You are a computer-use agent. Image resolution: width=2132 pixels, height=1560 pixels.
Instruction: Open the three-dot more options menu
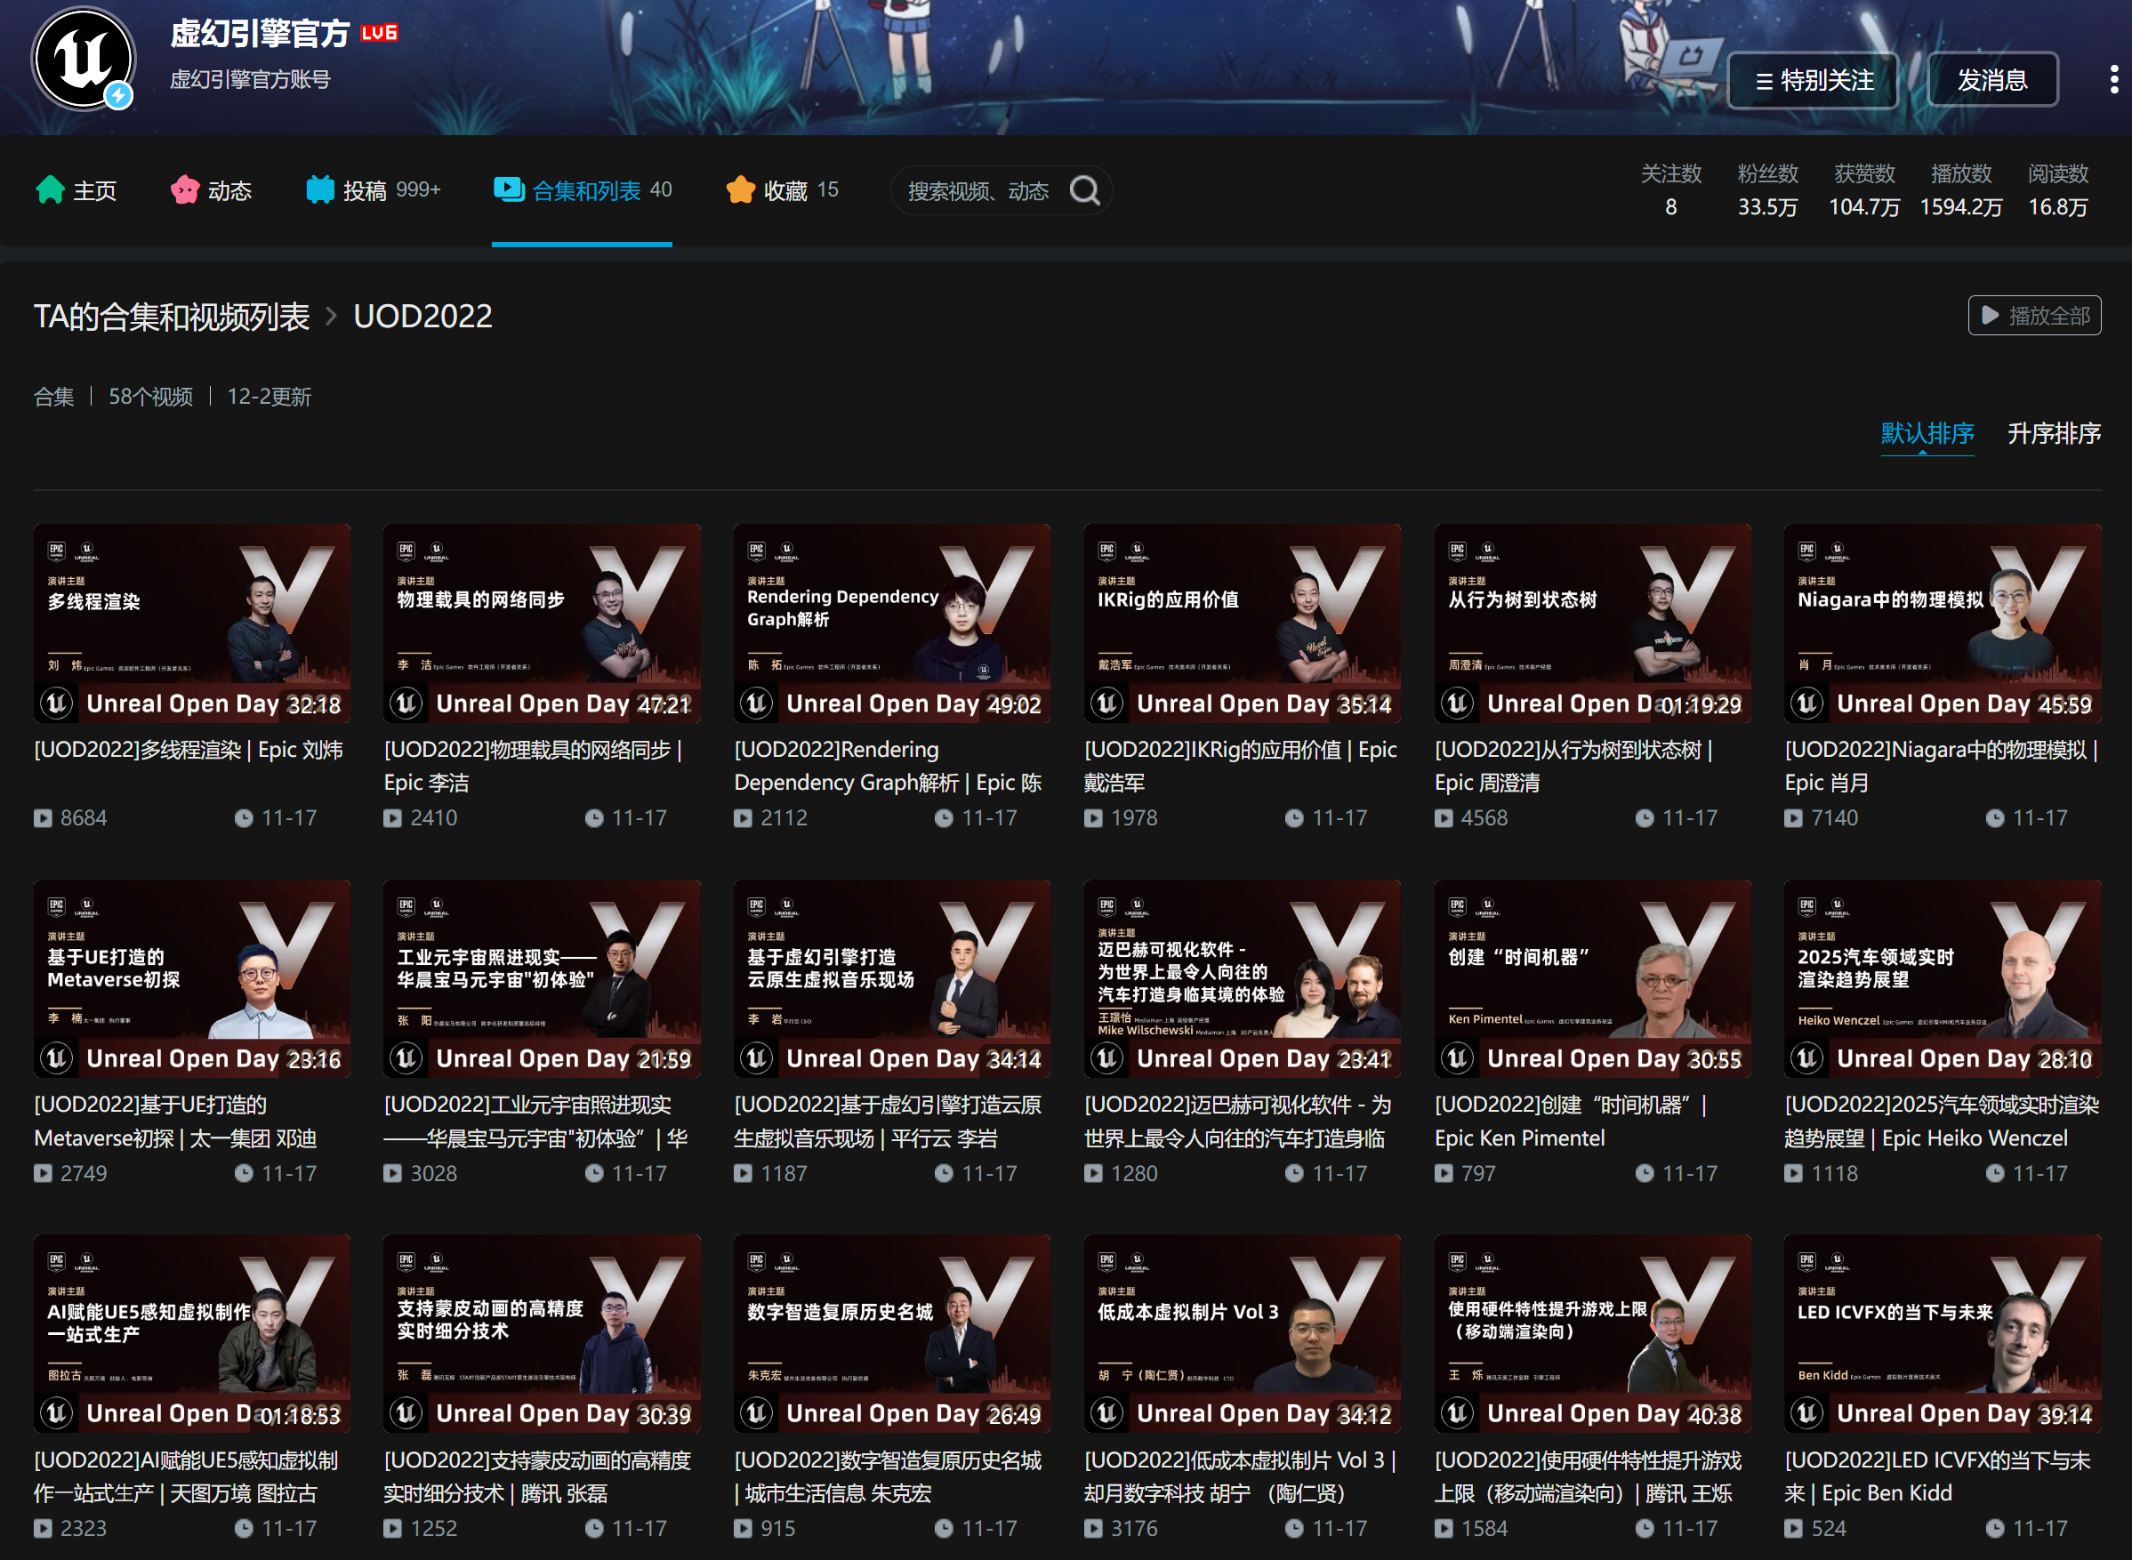2113,80
